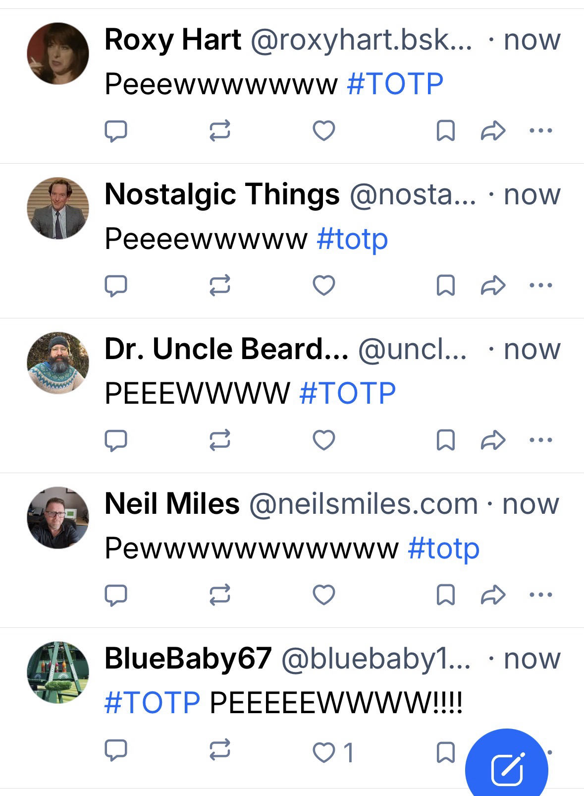Open #totp hashtag in Neil Miles' post
This screenshot has height=796, width=584.
443,549
